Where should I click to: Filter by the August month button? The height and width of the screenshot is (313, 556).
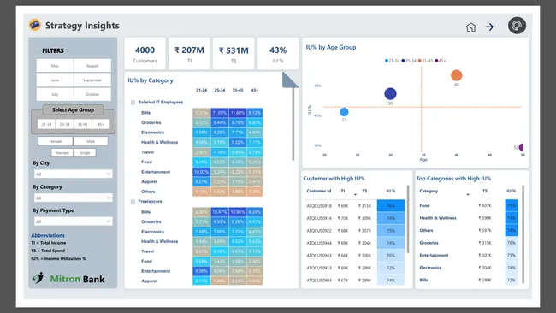point(92,66)
